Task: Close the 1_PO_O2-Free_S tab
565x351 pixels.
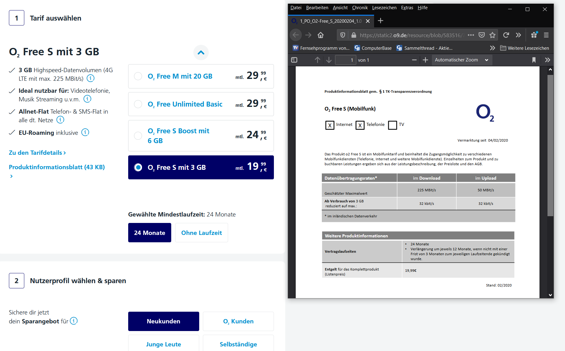Action: point(368,21)
